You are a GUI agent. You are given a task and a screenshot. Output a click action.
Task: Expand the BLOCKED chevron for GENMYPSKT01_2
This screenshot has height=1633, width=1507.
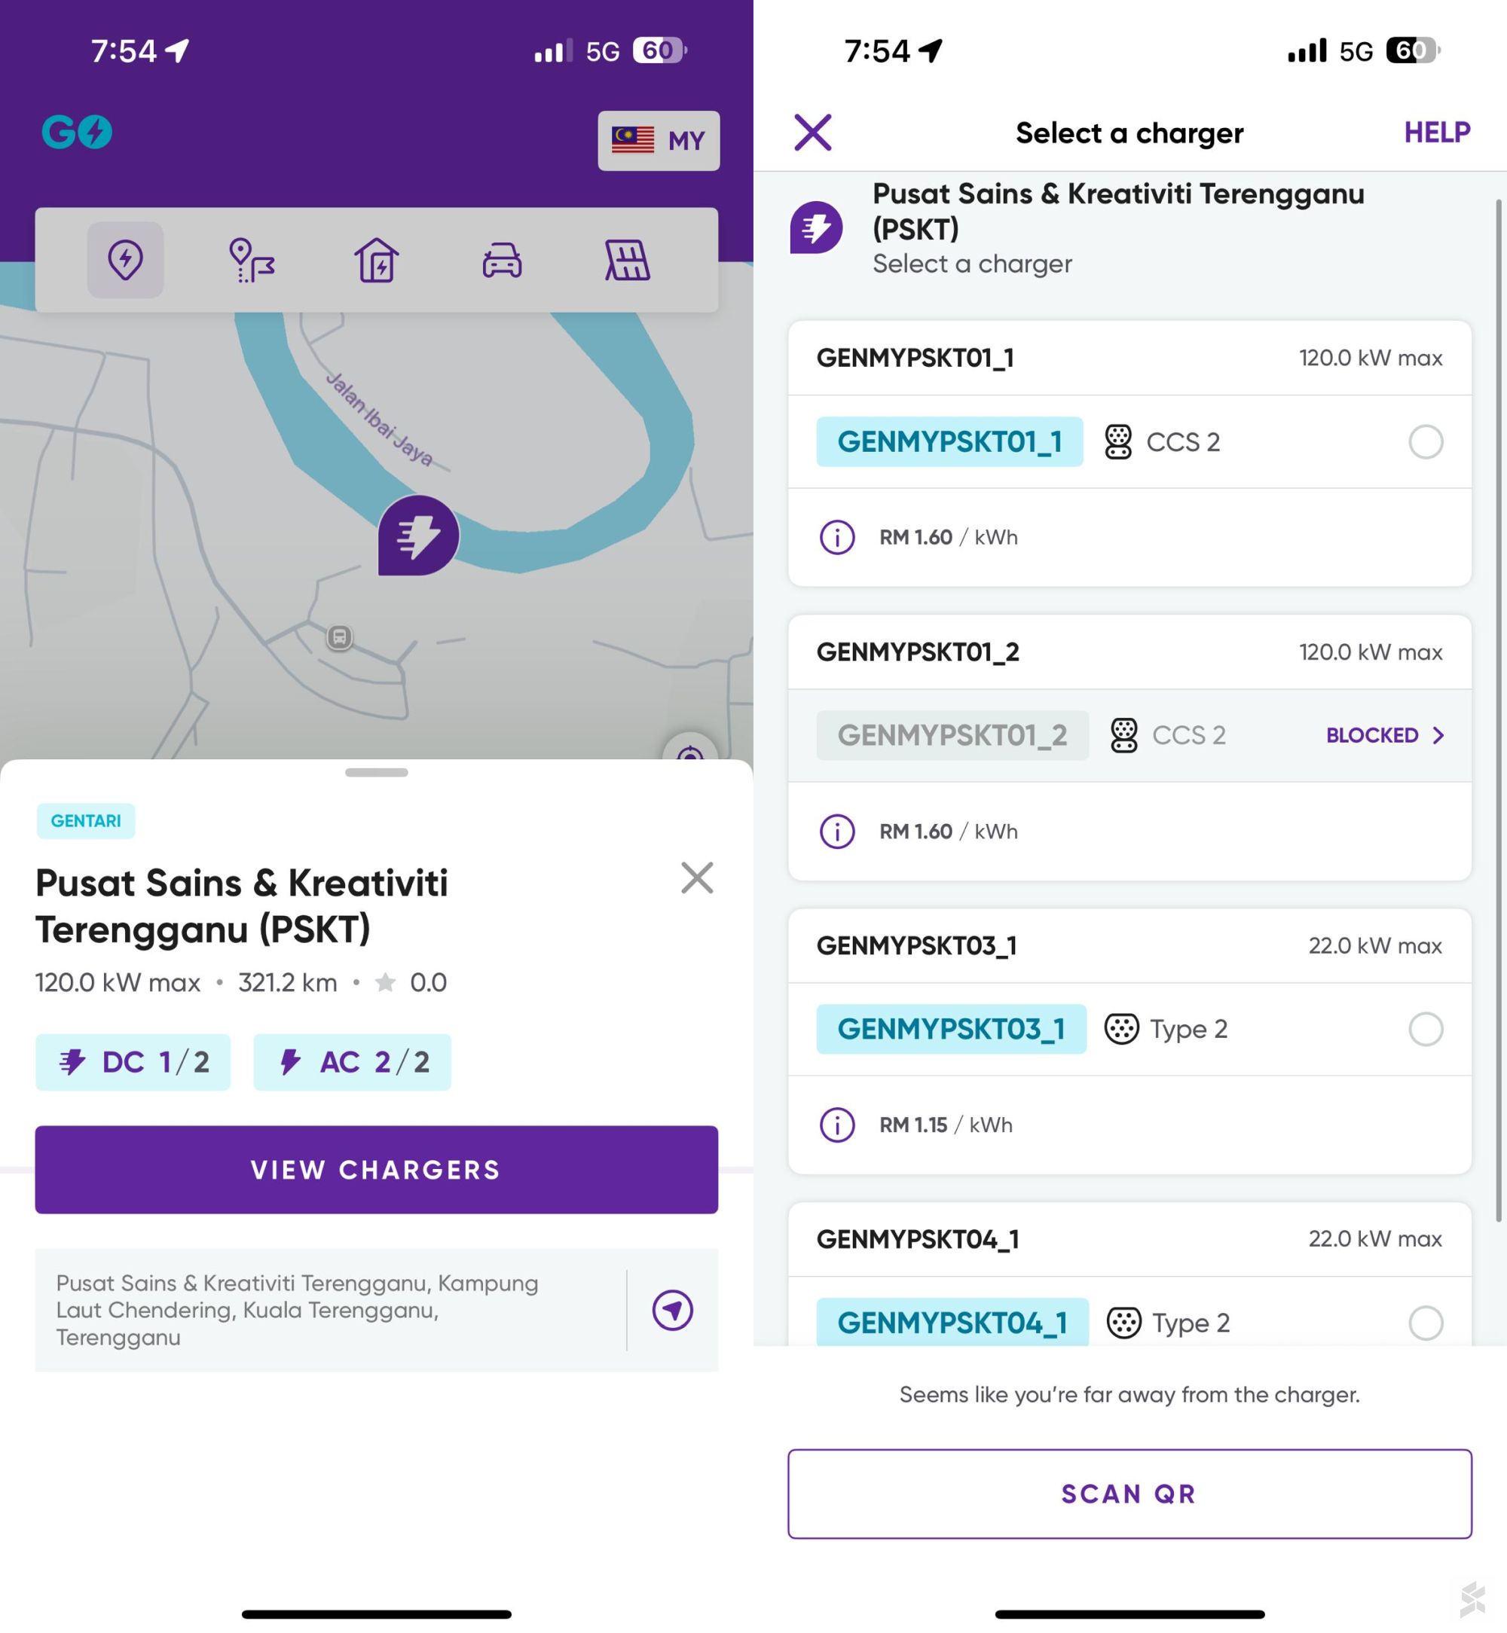1438,735
